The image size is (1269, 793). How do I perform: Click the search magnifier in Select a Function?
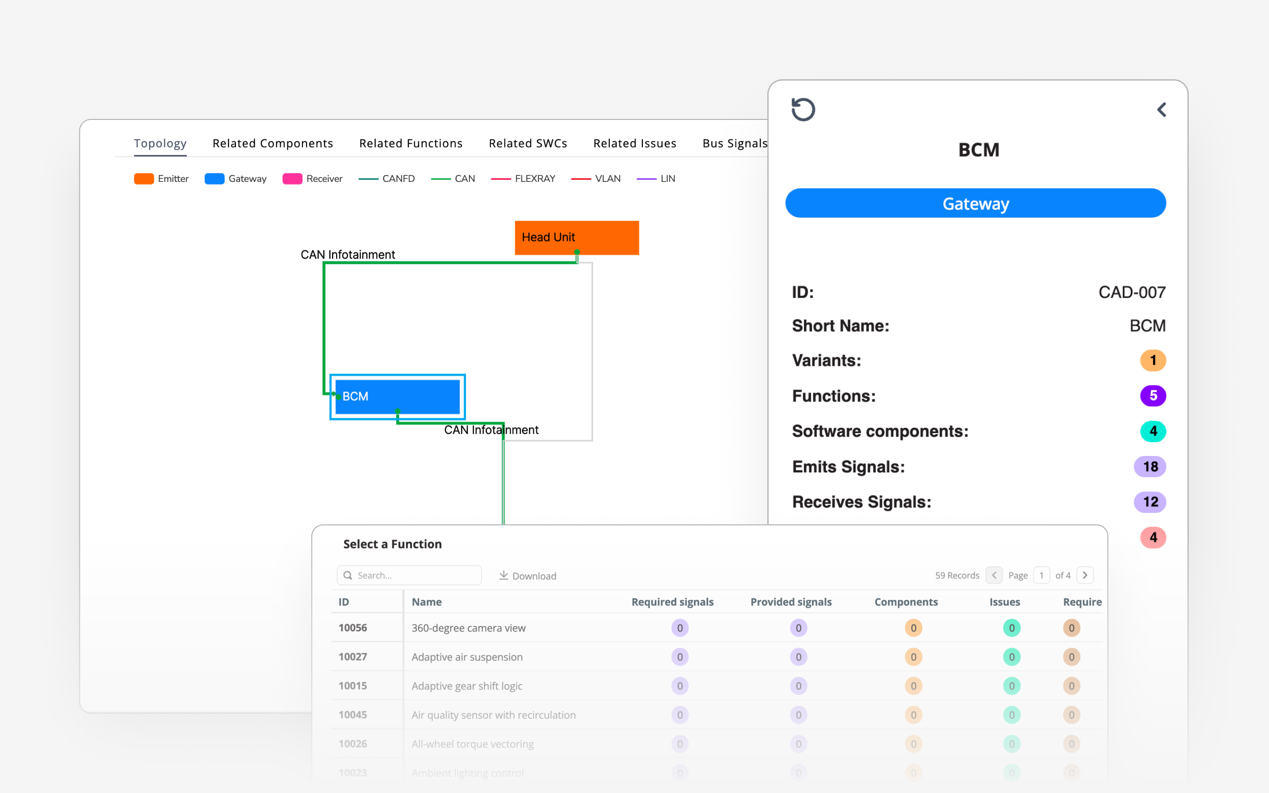348,575
